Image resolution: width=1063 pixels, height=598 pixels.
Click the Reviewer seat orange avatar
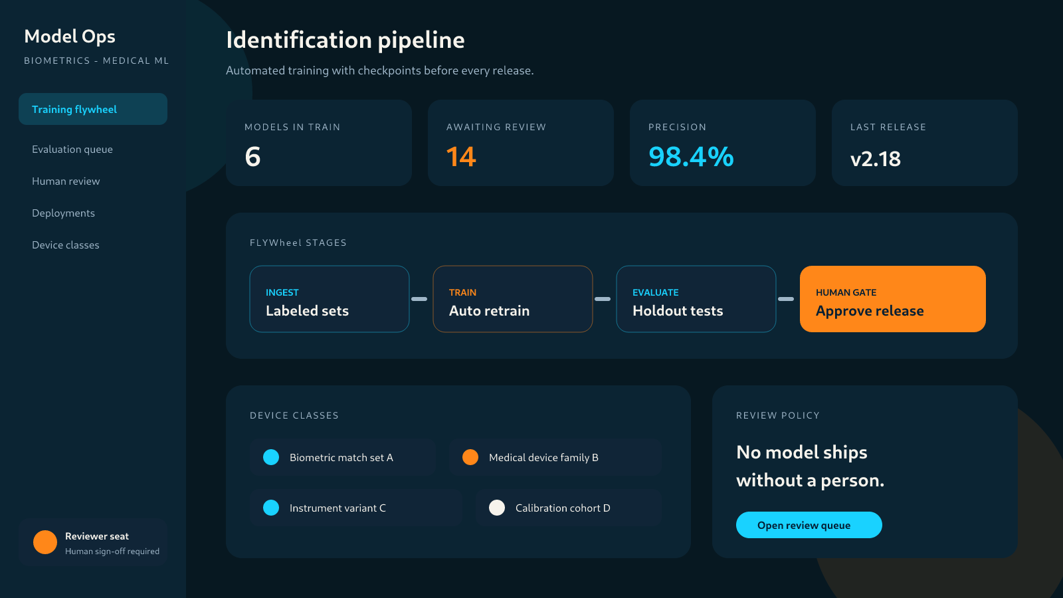(45, 542)
